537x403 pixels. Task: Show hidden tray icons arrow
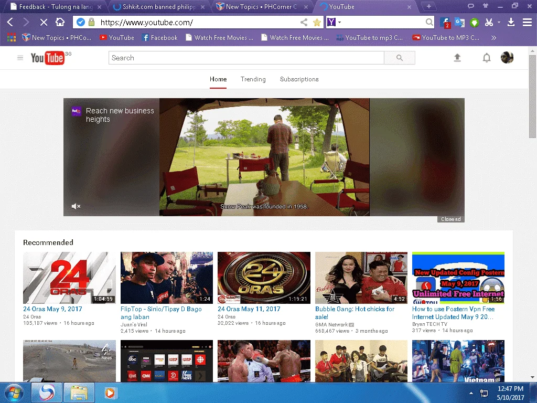(x=471, y=393)
